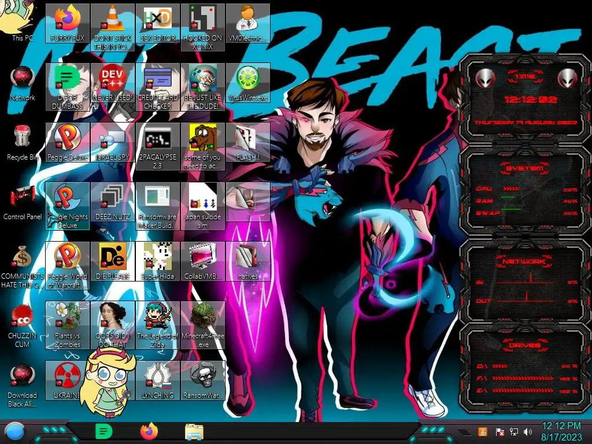Image resolution: width=592 pixels, height=444 pixels.
Task: Click the E:\ drive row in DRIVES widget
Action: [x=527, y=391]
